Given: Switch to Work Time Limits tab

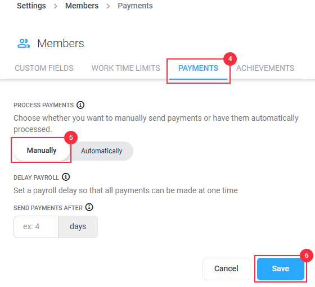Looking at the screenshot, I should coord(126,68).
